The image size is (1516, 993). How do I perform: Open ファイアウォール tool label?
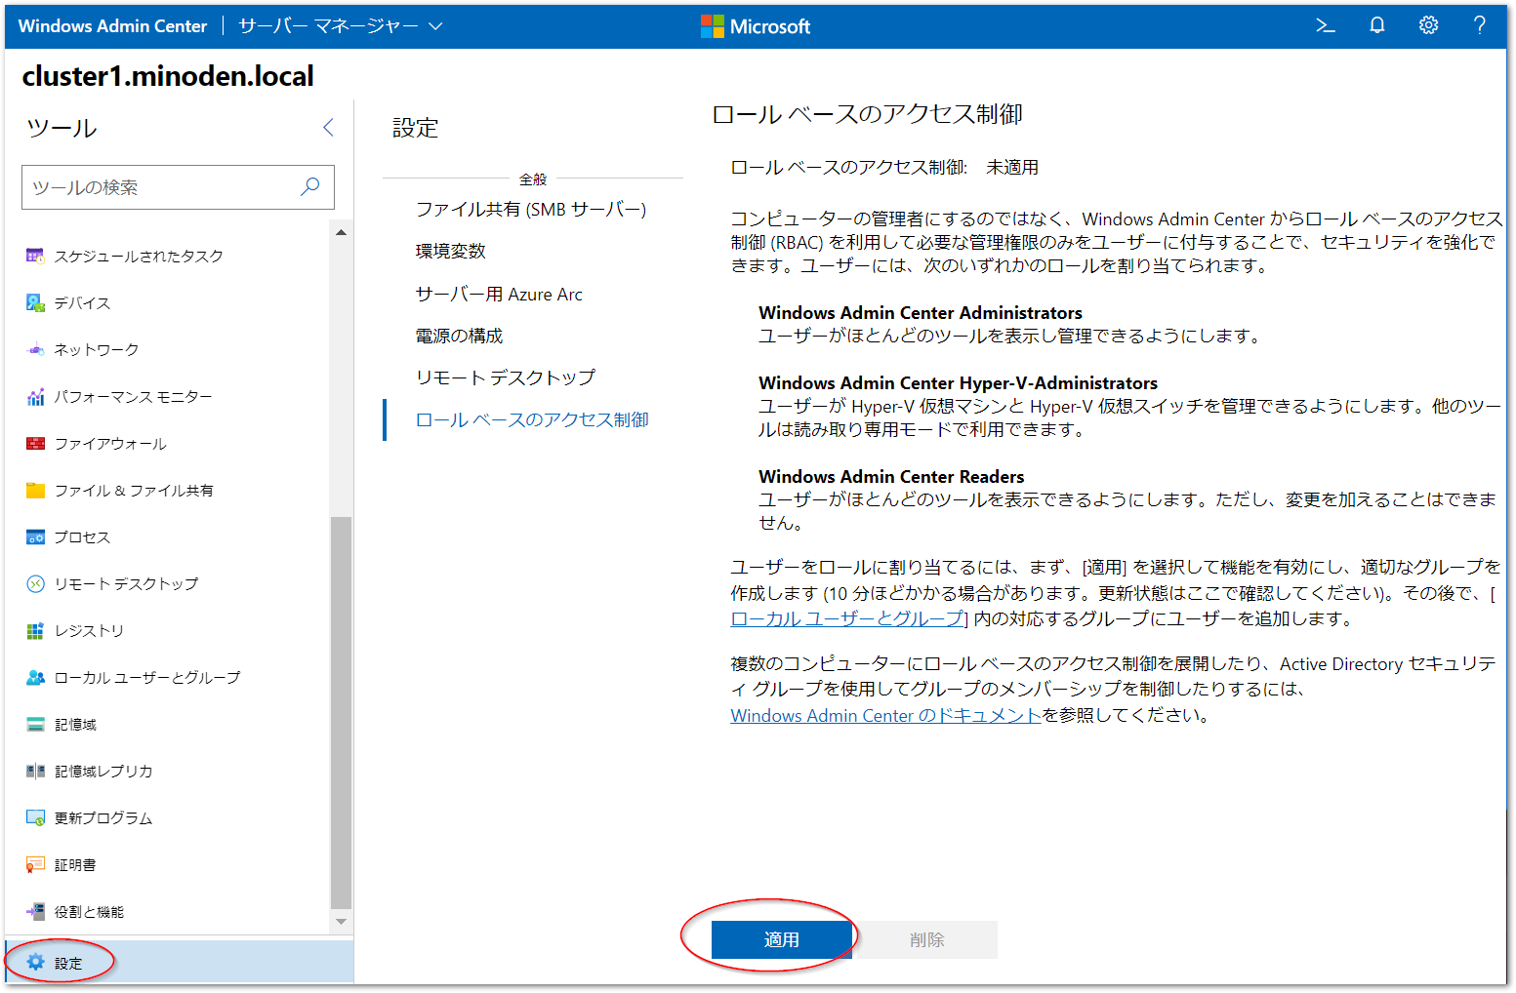[110, 443]
